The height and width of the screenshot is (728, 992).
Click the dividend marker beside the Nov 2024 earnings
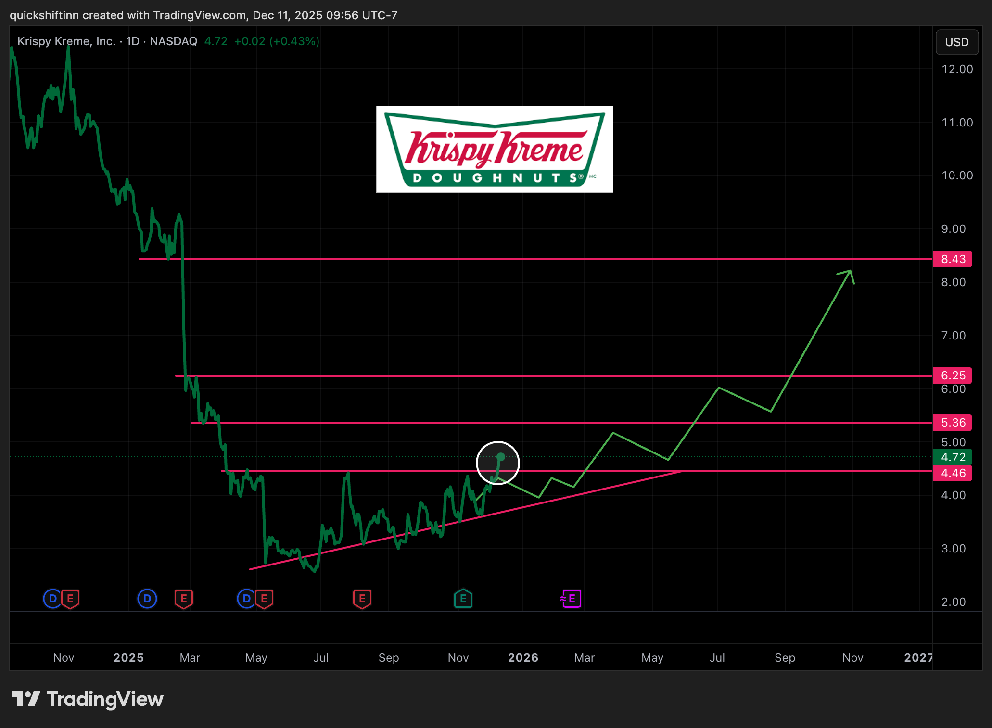[x=52, y=599]
